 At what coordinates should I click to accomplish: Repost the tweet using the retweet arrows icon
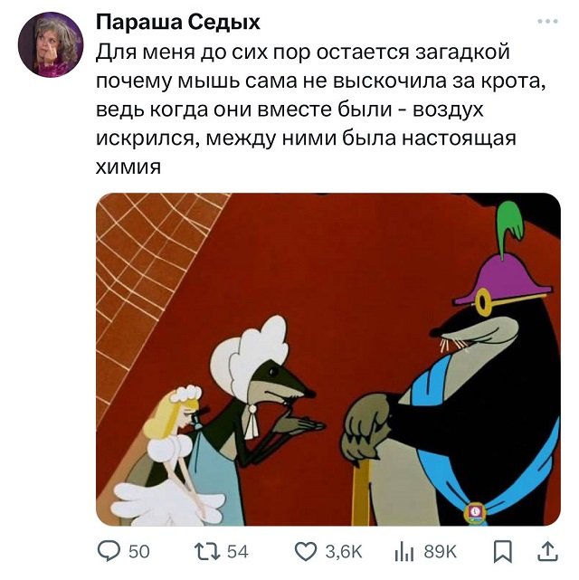pyautogui.click(x=207, y=551)
